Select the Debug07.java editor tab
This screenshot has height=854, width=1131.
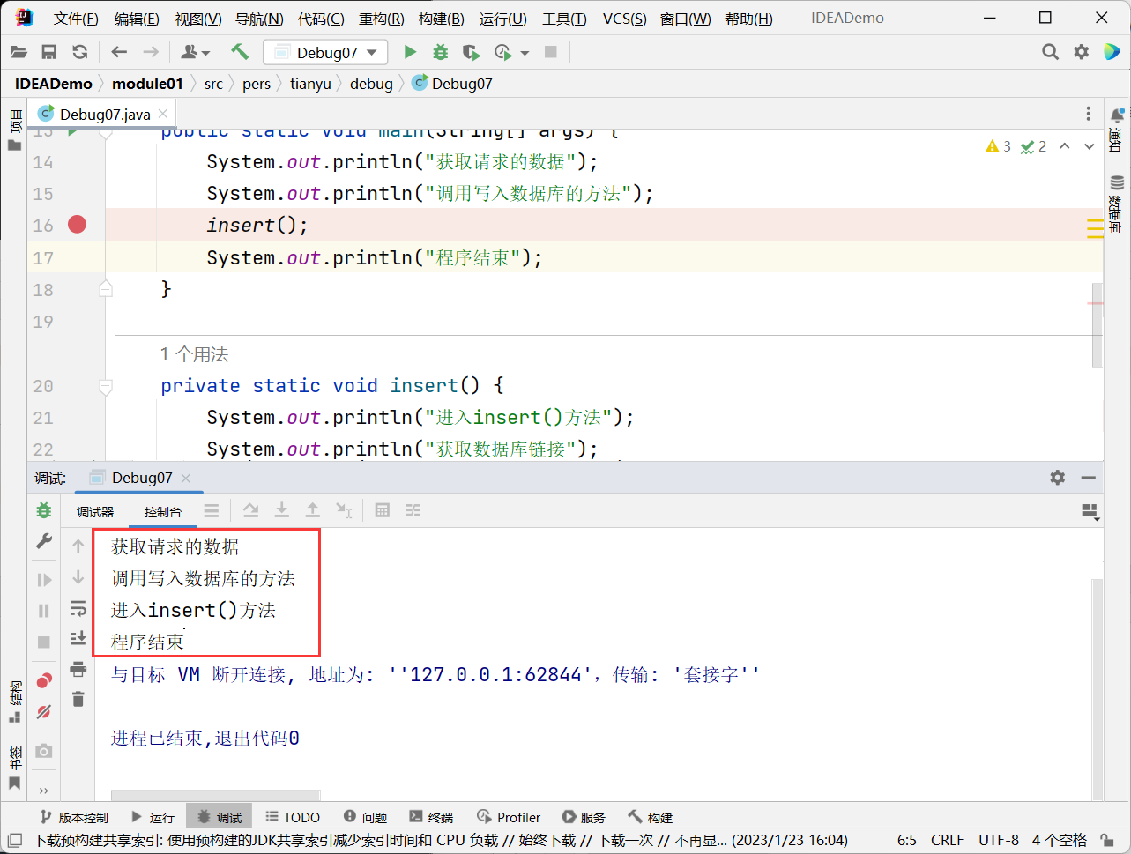click(104, 114)
